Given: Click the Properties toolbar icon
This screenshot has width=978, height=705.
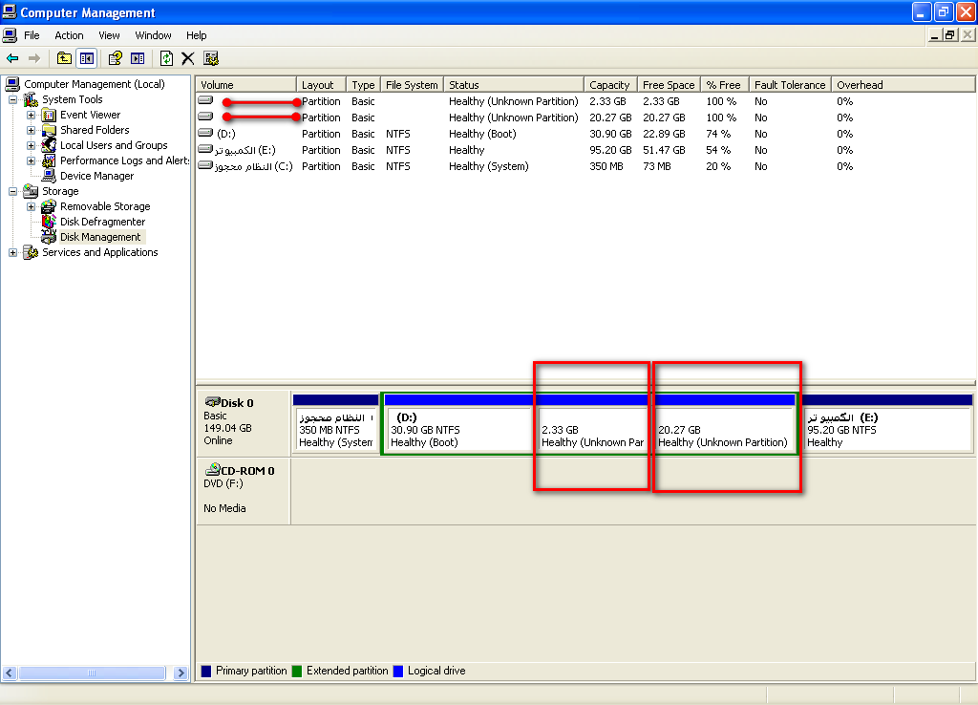Looking at the screenshot, I should pos(115,58).
